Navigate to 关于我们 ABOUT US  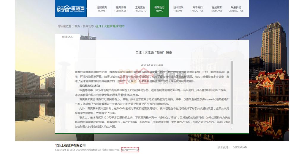tap(197, 9)
